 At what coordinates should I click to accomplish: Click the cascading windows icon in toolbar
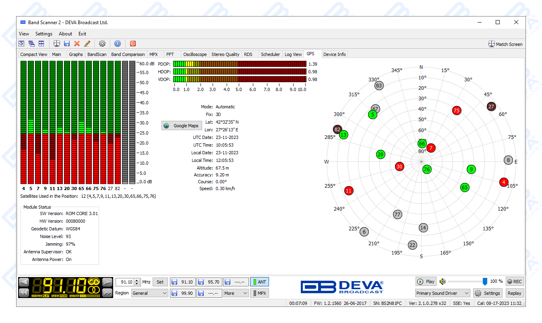(x=31, y=43)
